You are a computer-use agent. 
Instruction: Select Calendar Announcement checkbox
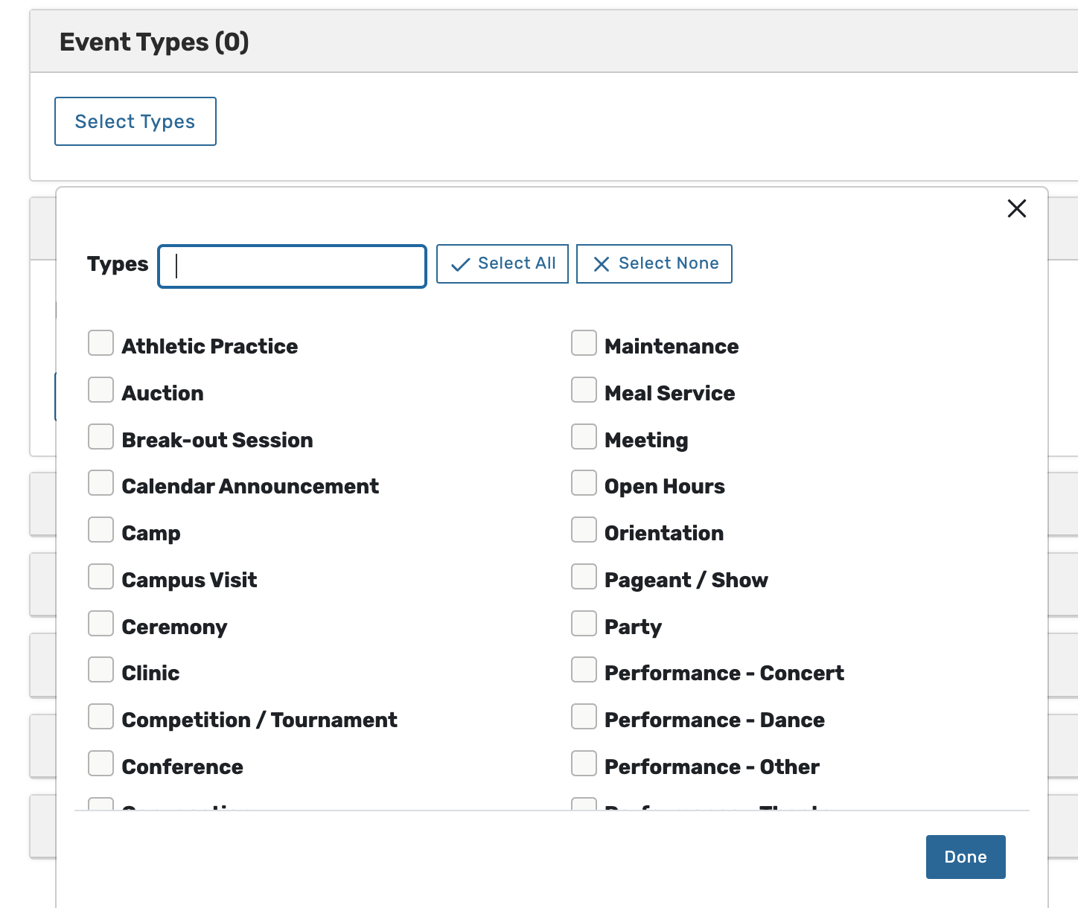pyautogui.click(x=101, y=483)
